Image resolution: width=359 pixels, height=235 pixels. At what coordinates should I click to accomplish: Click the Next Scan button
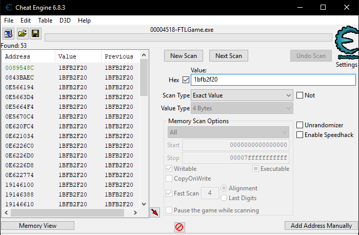click(229, 55)
